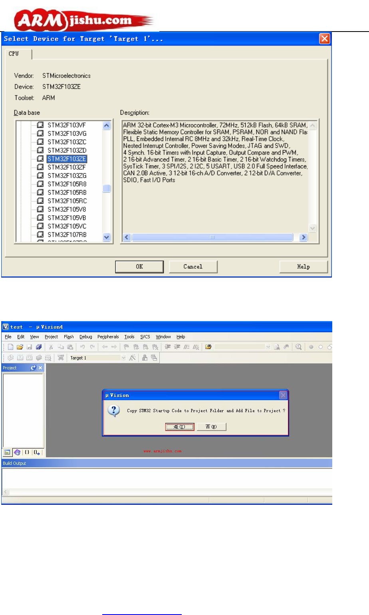Viewport: 369px width, 615px height.
Task: Click the Save icon in µVision toolbar
Action: pyautogui.click(x=29, y=347)
